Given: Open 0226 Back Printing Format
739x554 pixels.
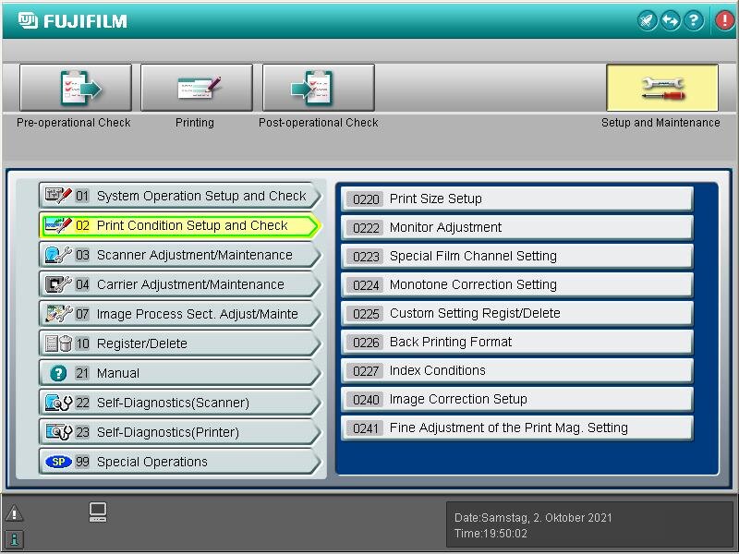Looking at the screenshot, I should 517,342.
